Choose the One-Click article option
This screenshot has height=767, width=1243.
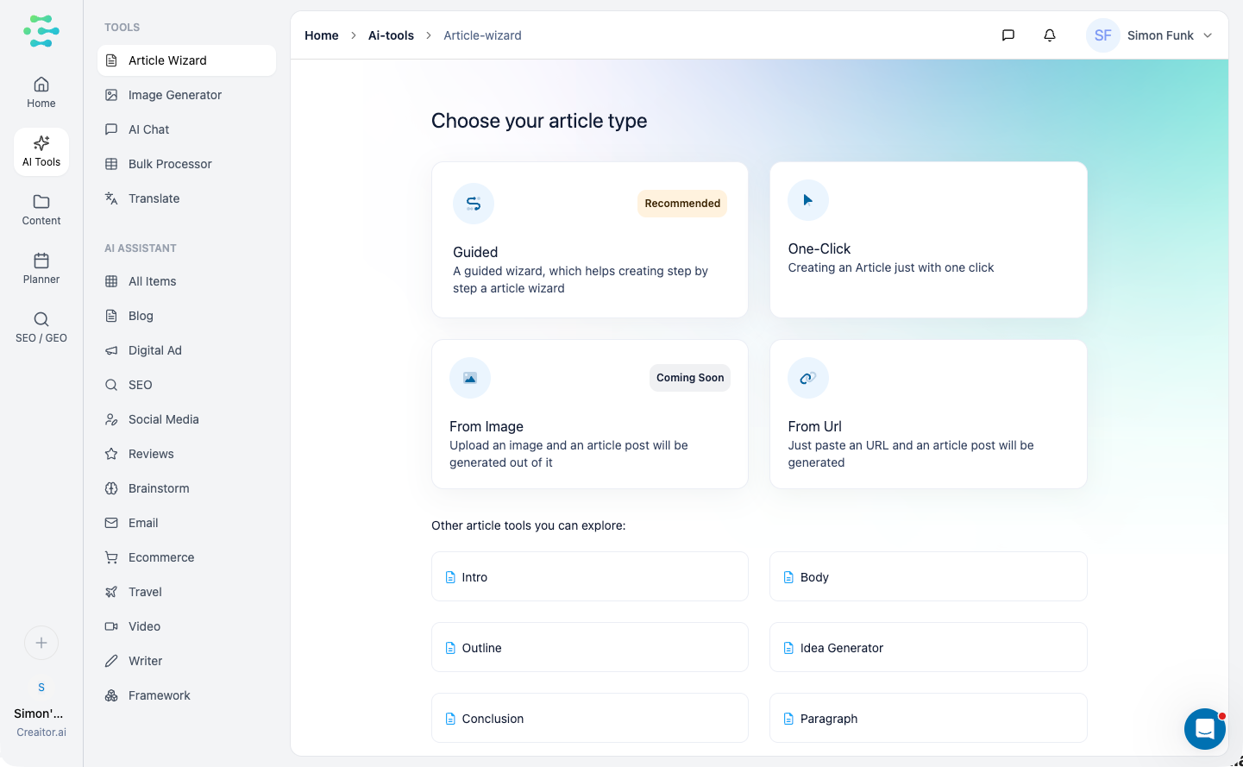click(927, 240)
